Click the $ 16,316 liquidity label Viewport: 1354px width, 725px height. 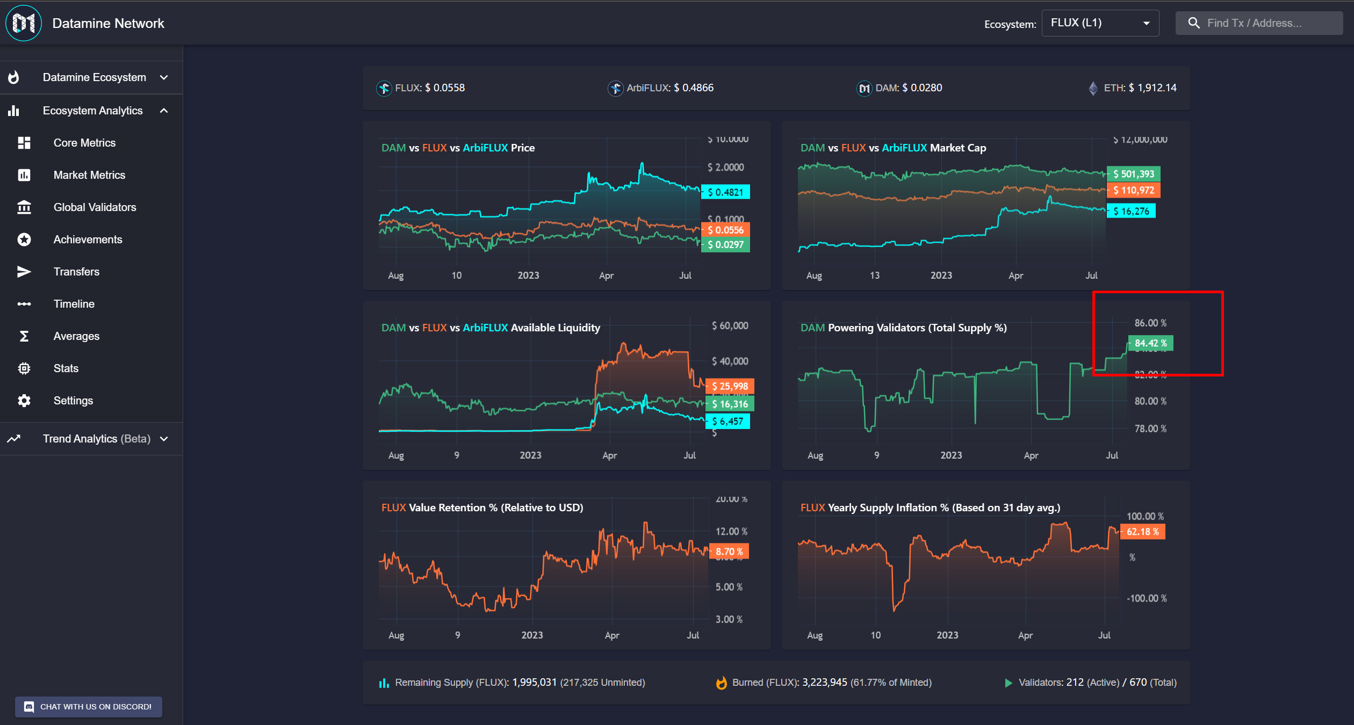(730, 404)
